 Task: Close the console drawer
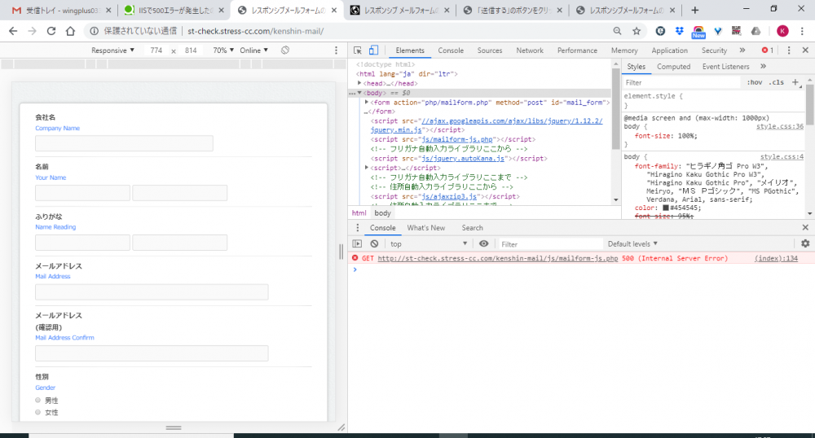coord(805,228)
